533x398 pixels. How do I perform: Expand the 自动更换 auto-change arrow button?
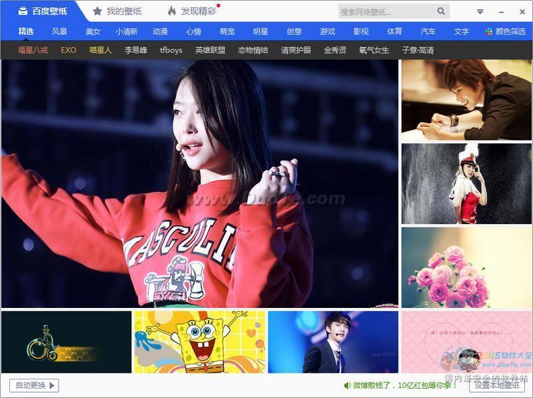point(53,385)
